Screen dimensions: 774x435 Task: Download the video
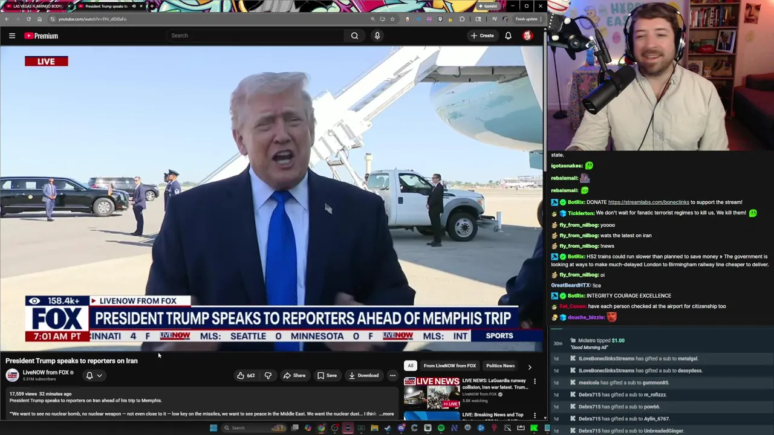coord(363,375)
